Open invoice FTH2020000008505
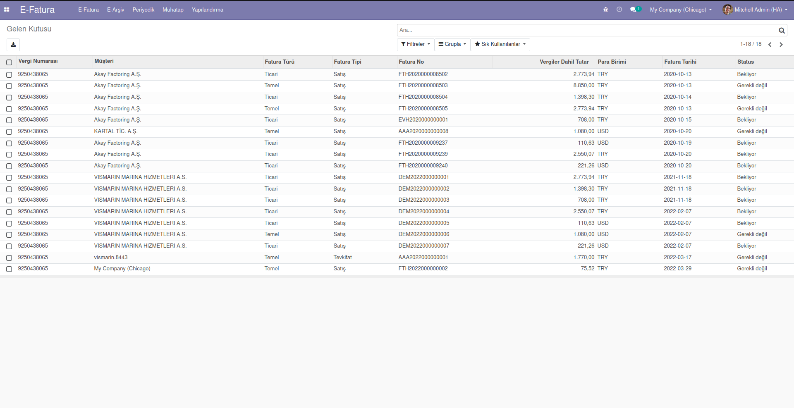This screenshot has height=408, width=794. [x=423, y=109]
